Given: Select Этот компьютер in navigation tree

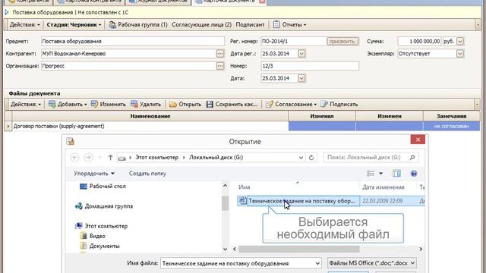Looking at the screenshot, I should 101,226.
